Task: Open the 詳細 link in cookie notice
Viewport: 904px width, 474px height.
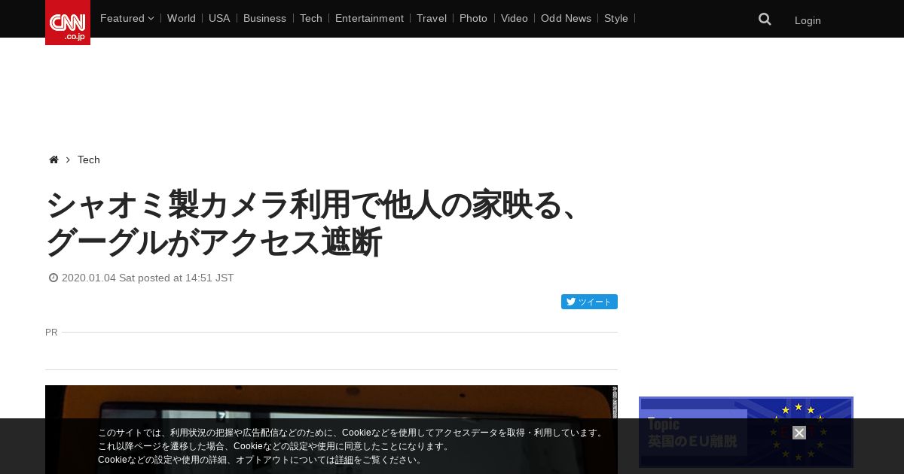Action: (344, 460)
